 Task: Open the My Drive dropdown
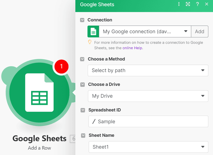click(148, 96)
